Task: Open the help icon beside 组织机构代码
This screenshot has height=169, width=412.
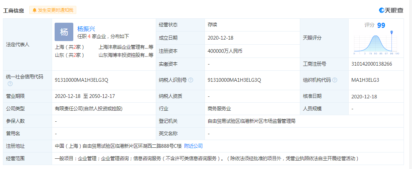Action: coord(335,80)
